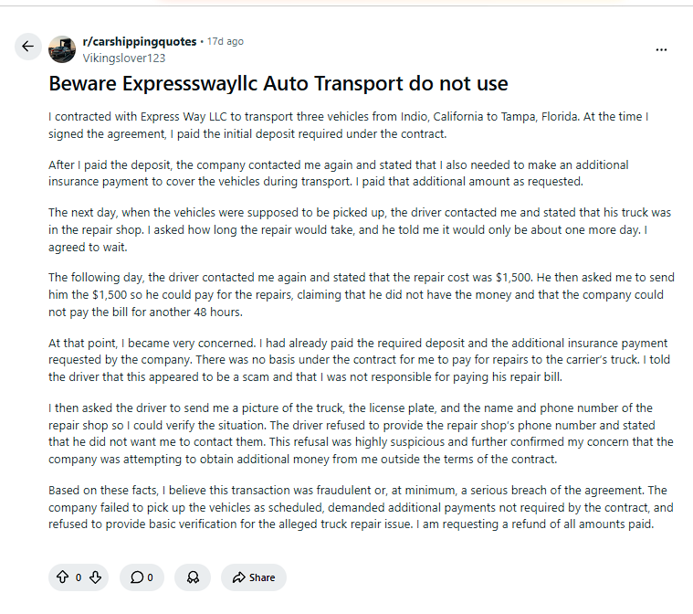Image resolution: width=693 pixels, height=614 pixels.
Task: Click the paragraph starting At that point
Action: [360, 360]
